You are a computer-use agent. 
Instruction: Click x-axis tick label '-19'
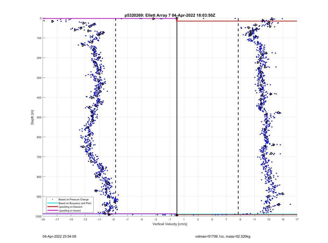pos(43,219)
